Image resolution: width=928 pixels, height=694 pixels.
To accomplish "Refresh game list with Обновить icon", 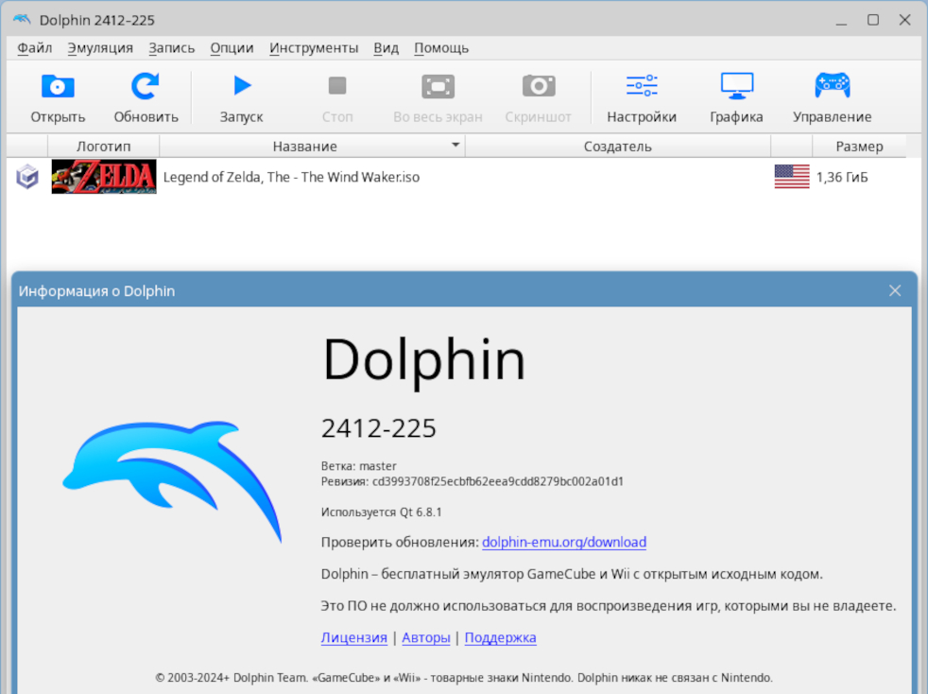I will pyautogui.click(x=145, y=86).
